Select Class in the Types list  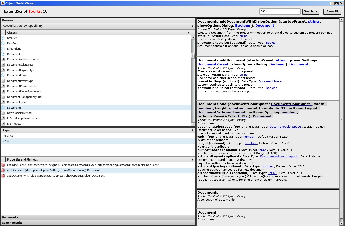pos(98,141)
